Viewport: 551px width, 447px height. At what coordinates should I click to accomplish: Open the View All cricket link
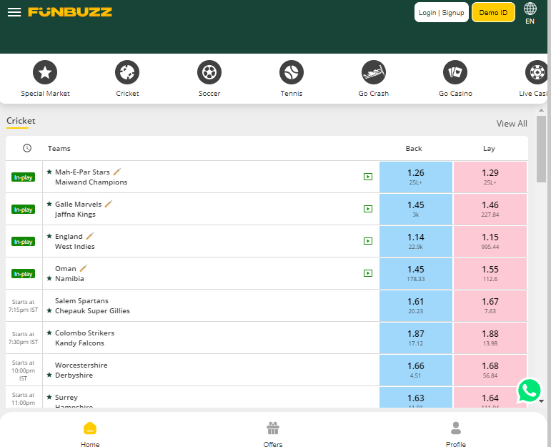pos(512,124)
